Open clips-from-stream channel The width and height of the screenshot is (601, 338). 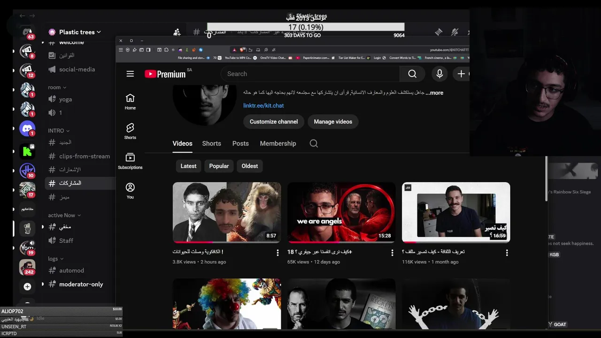80,156
